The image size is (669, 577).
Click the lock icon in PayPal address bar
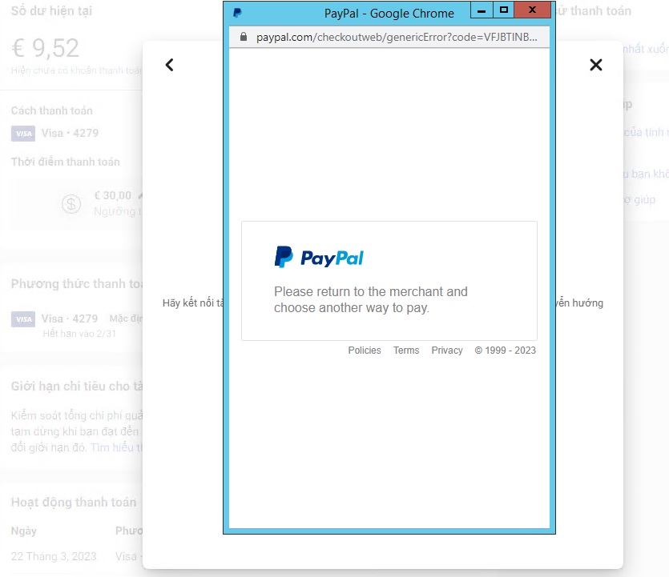tap(244, 37)
